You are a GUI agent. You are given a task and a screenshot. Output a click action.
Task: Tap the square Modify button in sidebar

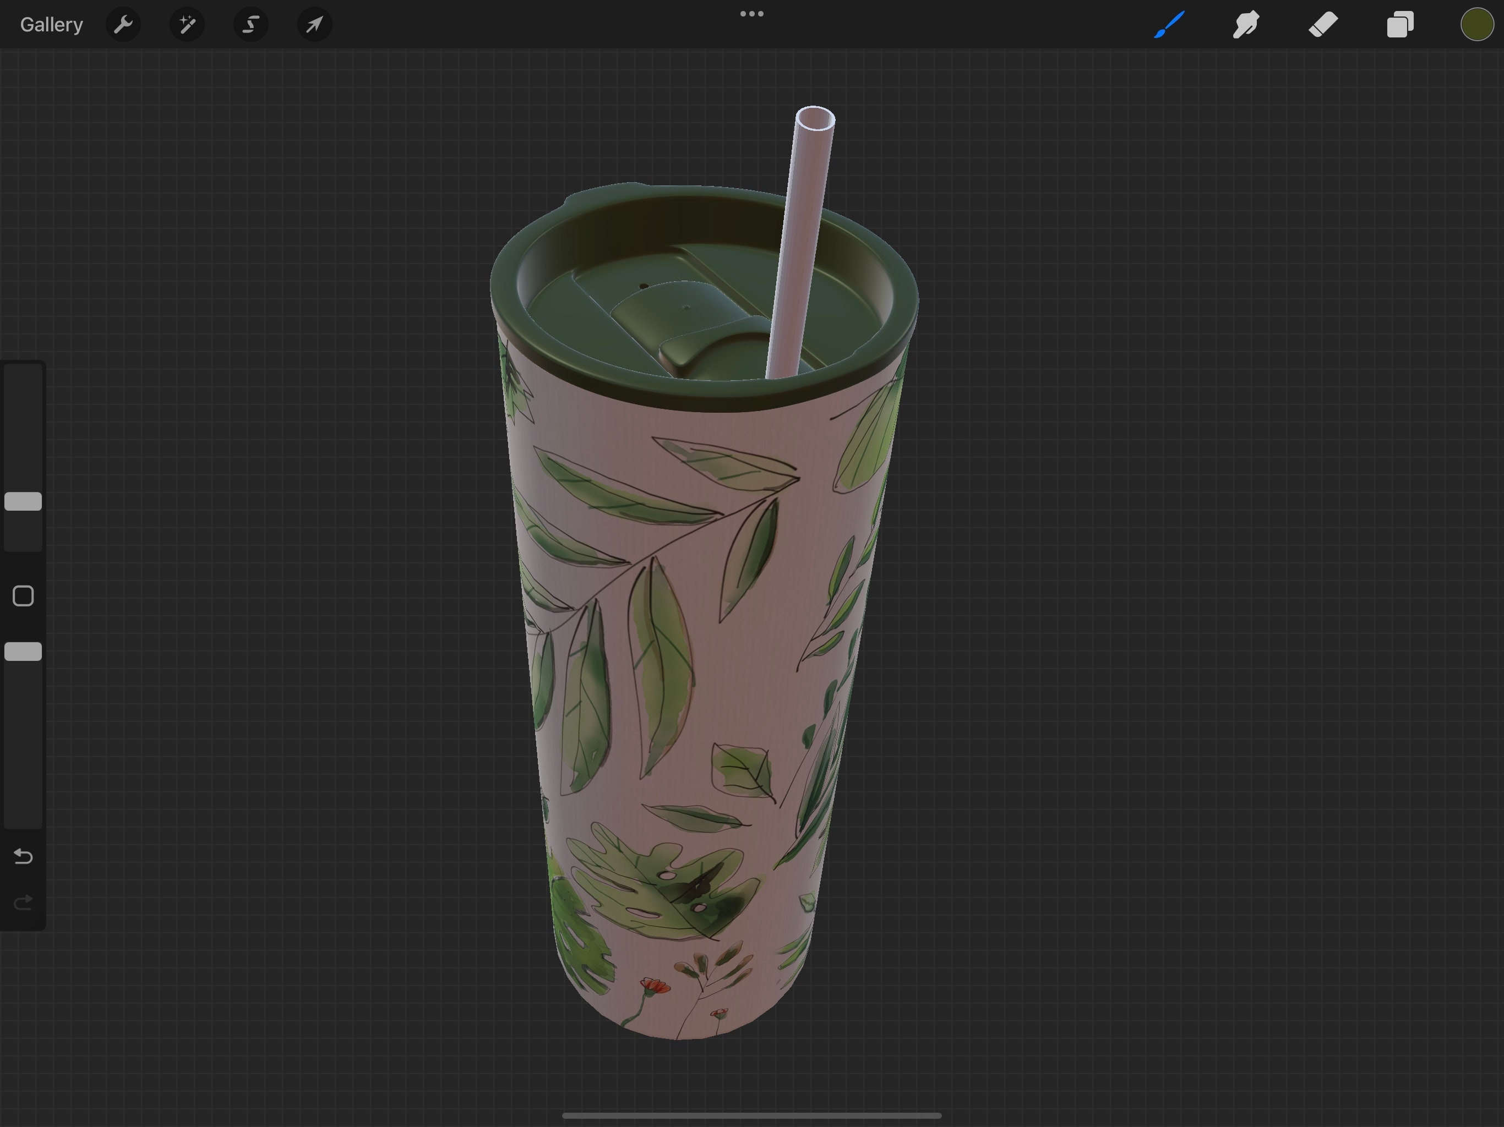pos(23,596)
